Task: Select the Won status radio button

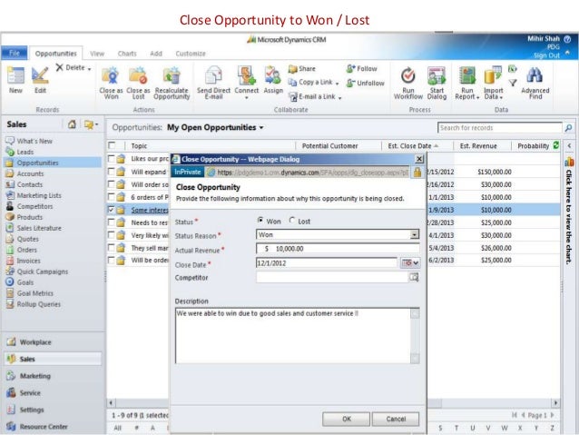Action: (x=260, y=221)
